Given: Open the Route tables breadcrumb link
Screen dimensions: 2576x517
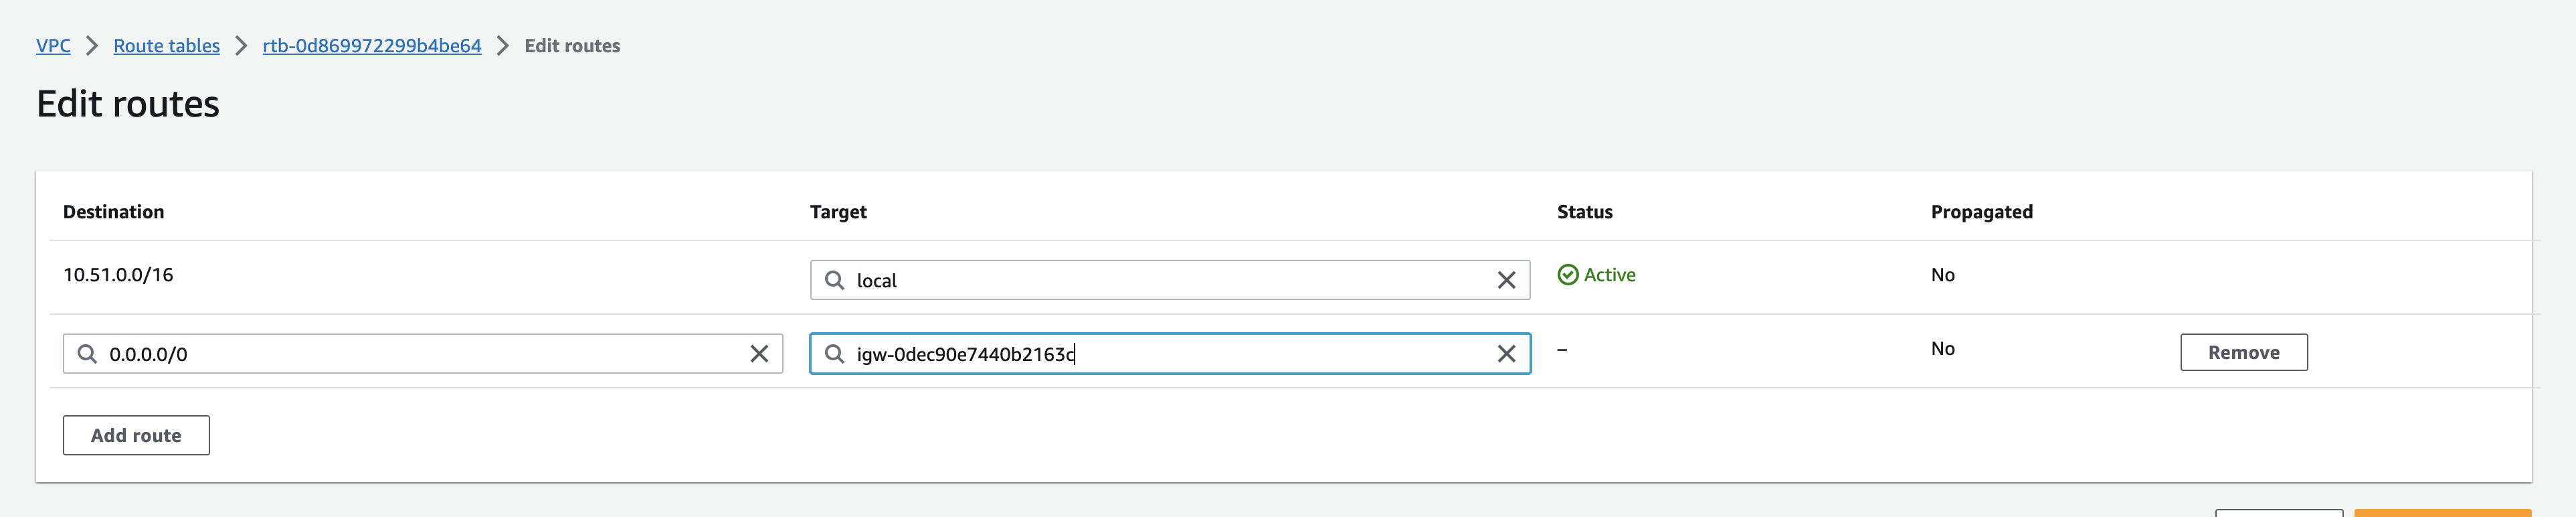Looking at the screenshot, I should [x=166, y=45].
